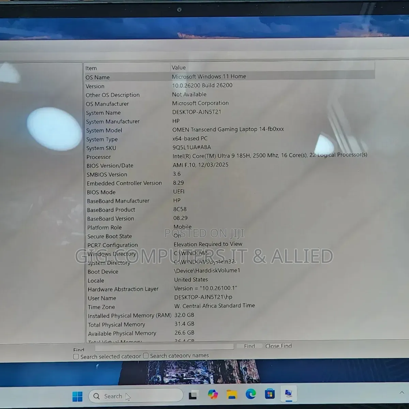Select the System Manufacturer row
The height and width of the screenshot is (409, 409).
[230, 121]
